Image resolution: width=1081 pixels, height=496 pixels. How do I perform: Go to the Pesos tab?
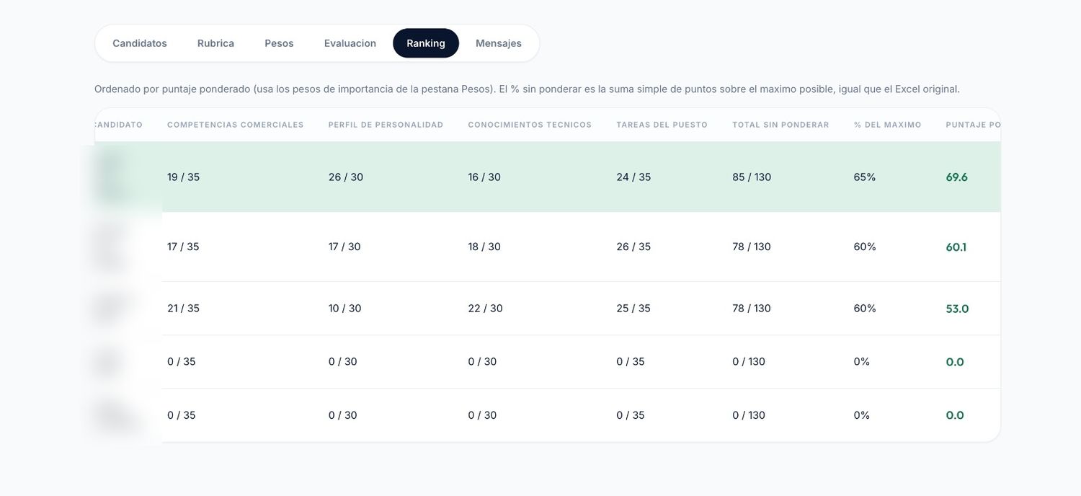point(279,43)
